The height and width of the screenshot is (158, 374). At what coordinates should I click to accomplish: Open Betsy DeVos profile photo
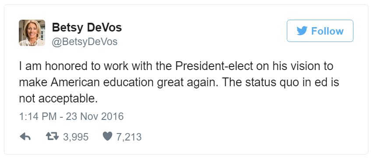[32, 33]
